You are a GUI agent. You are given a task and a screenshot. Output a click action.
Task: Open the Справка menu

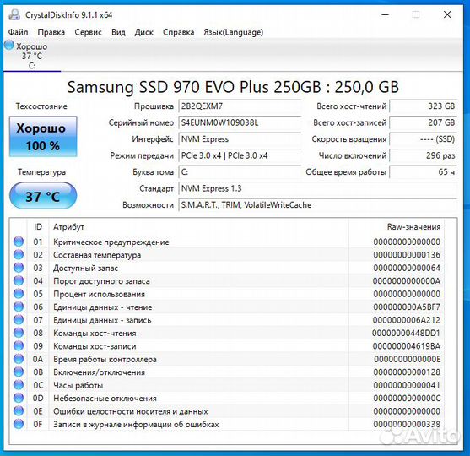coord(178,32)
